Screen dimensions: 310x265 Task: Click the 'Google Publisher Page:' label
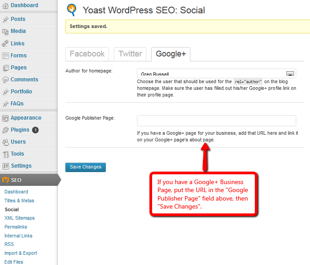(x=90, y=118)
